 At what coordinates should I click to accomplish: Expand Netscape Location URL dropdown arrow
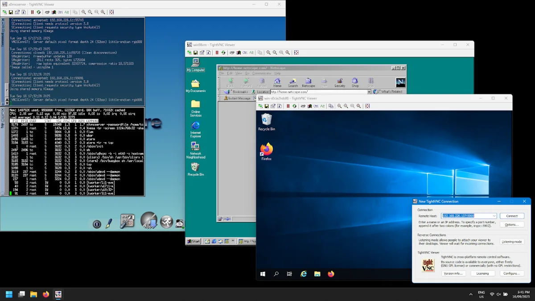click(369, 92)
